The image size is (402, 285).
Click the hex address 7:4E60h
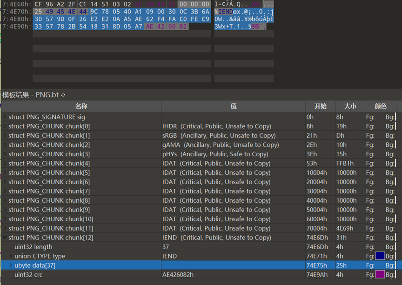point(17,4)
